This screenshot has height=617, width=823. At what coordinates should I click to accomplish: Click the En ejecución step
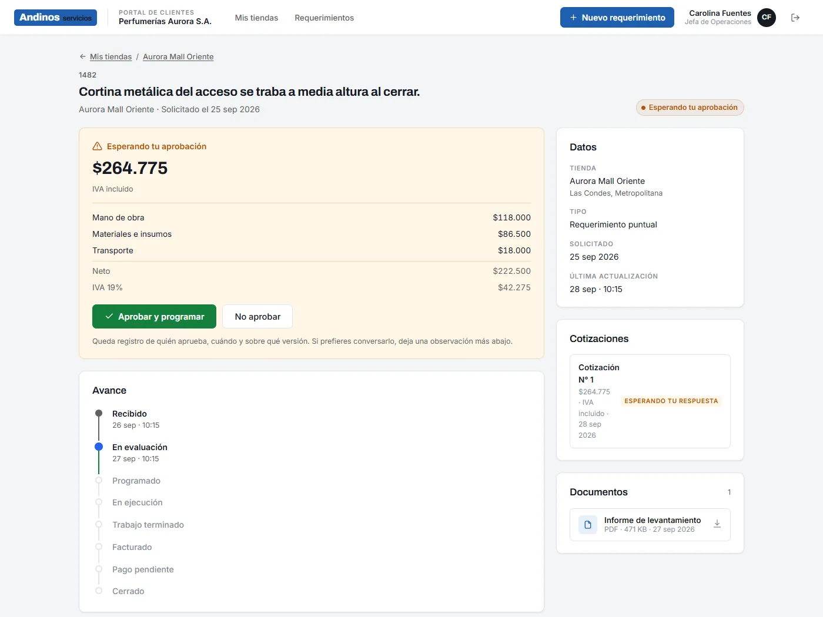coord(138,502)
